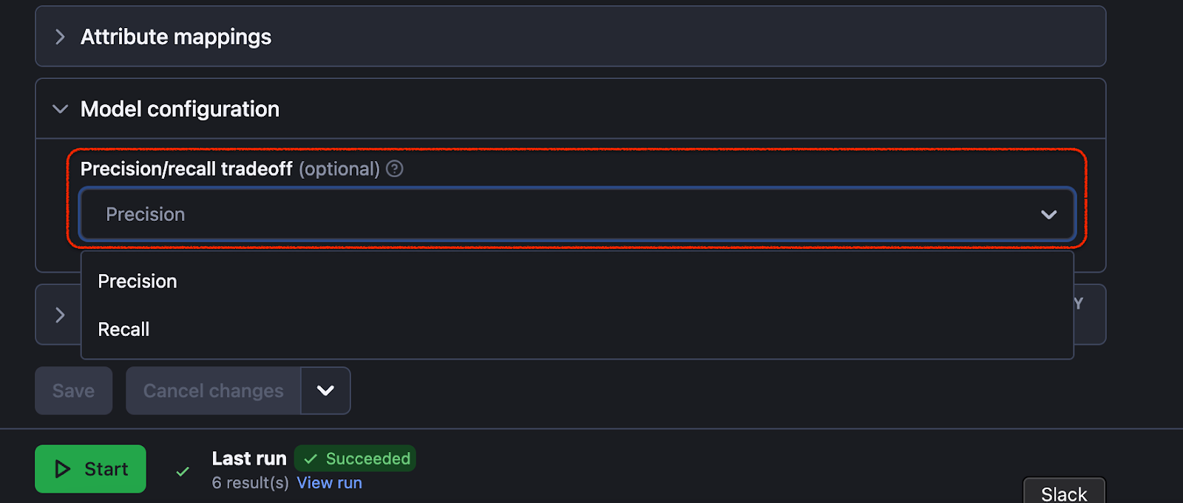This screenshot has width=1183, height=503.
Task: Click the chevron of the Precision dropdown
Action: point(1048,214)
